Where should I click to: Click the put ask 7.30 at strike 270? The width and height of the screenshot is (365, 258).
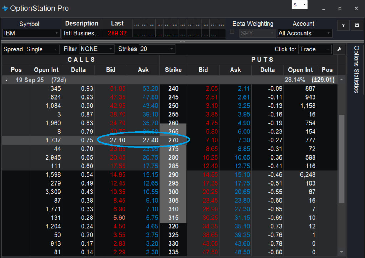tap(244, 140)
